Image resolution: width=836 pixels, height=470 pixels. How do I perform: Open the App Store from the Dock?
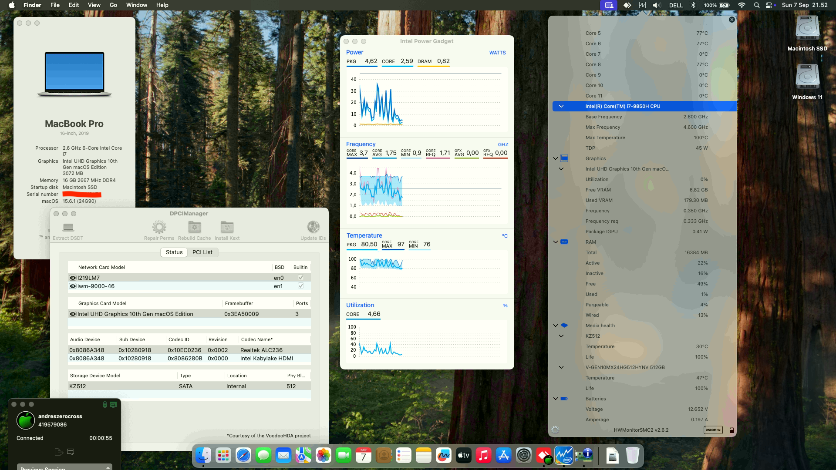[504, 456]
